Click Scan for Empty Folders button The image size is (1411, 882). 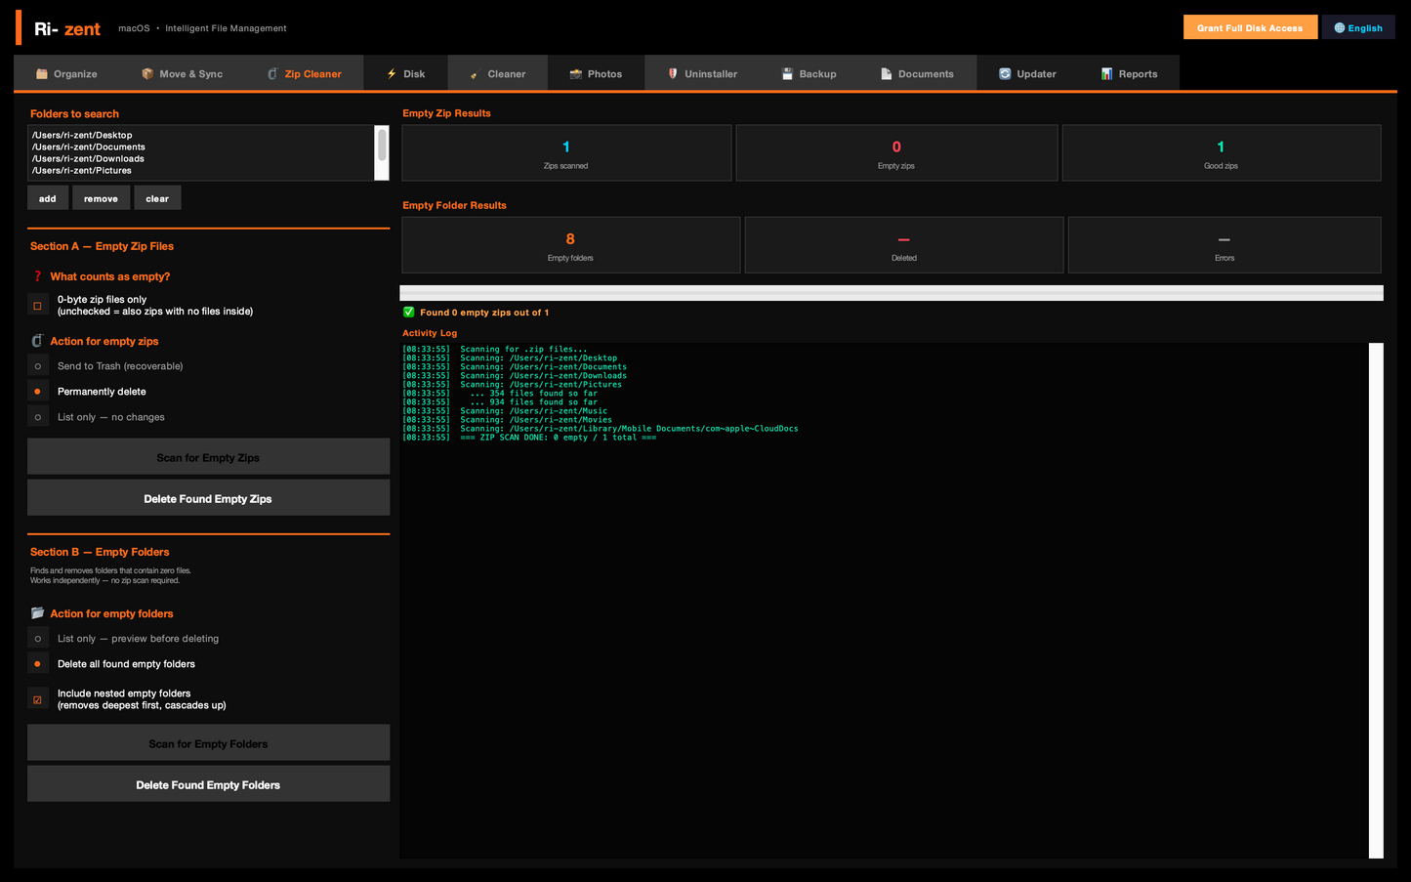pyautogui.click(x=208, y=743)
